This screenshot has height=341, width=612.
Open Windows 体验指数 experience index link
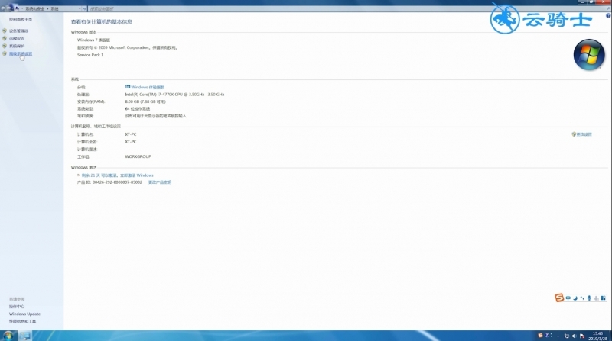pyautogui.click(x=148, y=87)
